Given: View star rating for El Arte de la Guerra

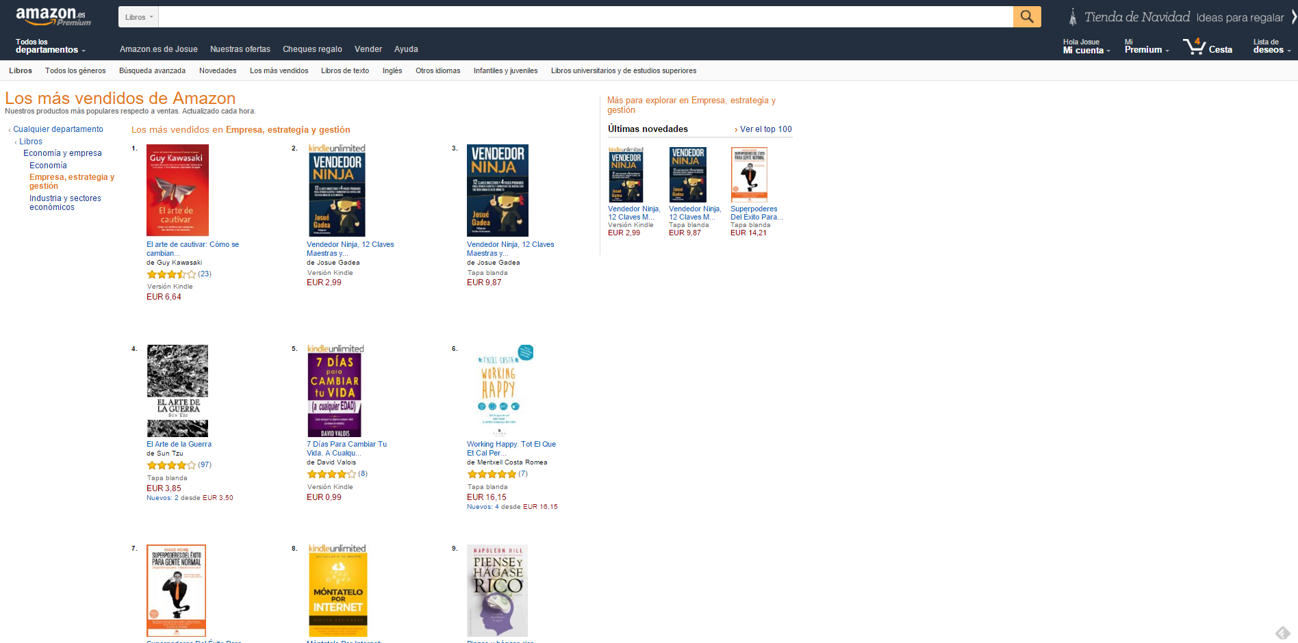Looking at the screenshot, I should [x=171, y=465].
